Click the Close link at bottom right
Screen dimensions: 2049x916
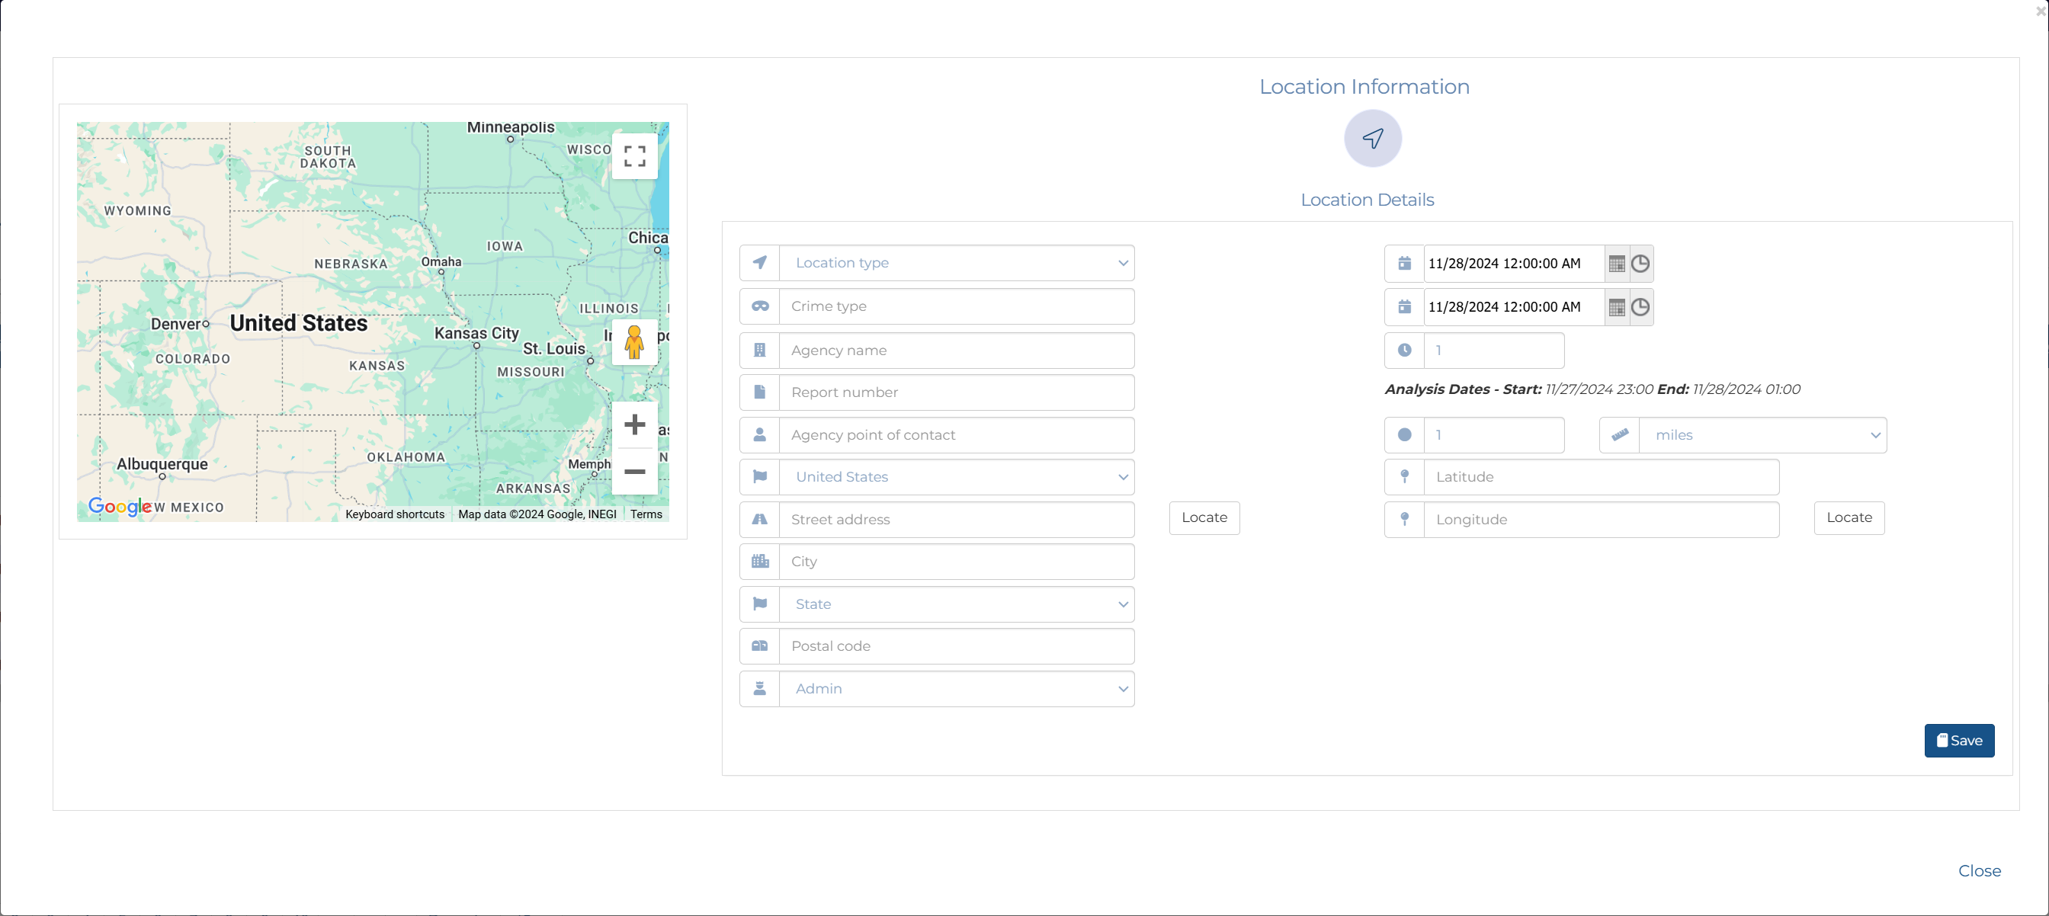(x=1979, y=871)
